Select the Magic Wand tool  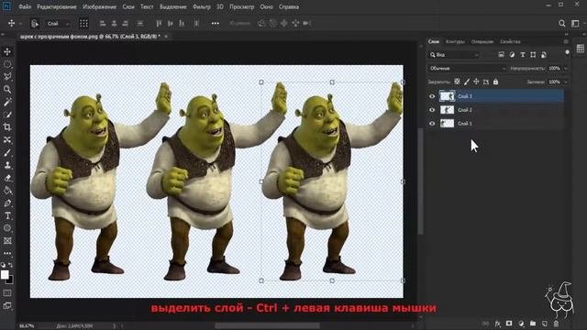click(x=7, y=102)
